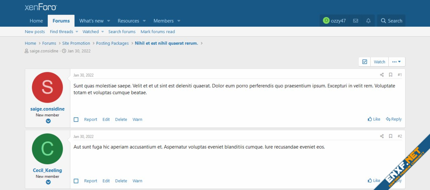Click the share icon on post #1

tap(382, 75)
